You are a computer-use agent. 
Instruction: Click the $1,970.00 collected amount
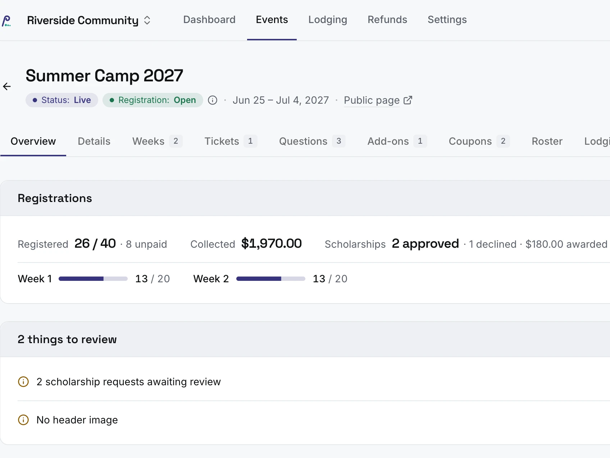272,243
